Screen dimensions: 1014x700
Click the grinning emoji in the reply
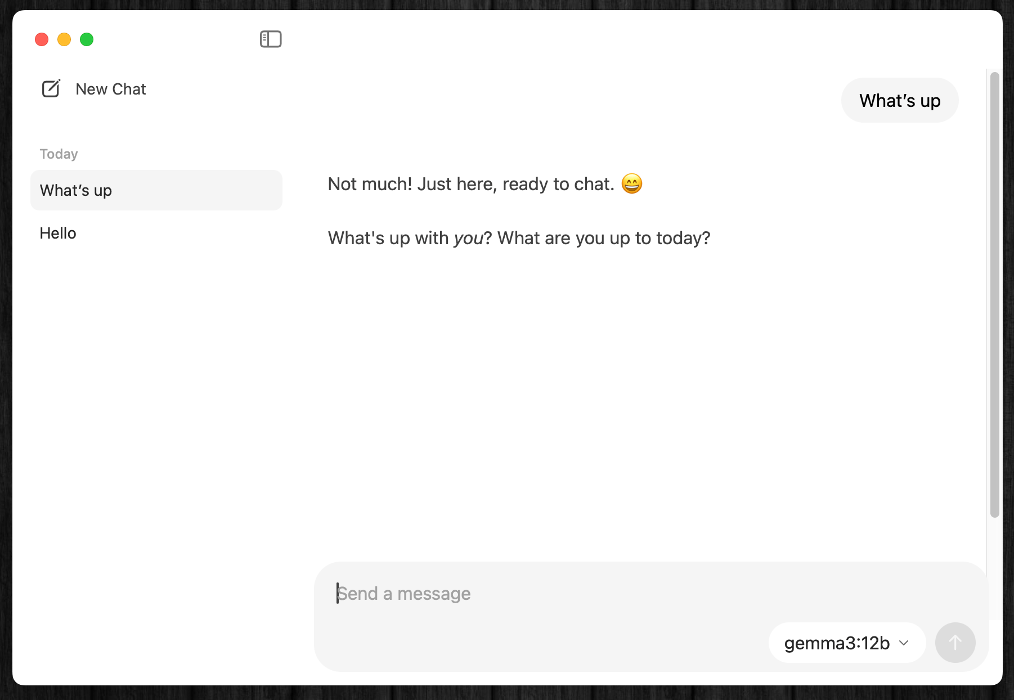coord(631,184)
